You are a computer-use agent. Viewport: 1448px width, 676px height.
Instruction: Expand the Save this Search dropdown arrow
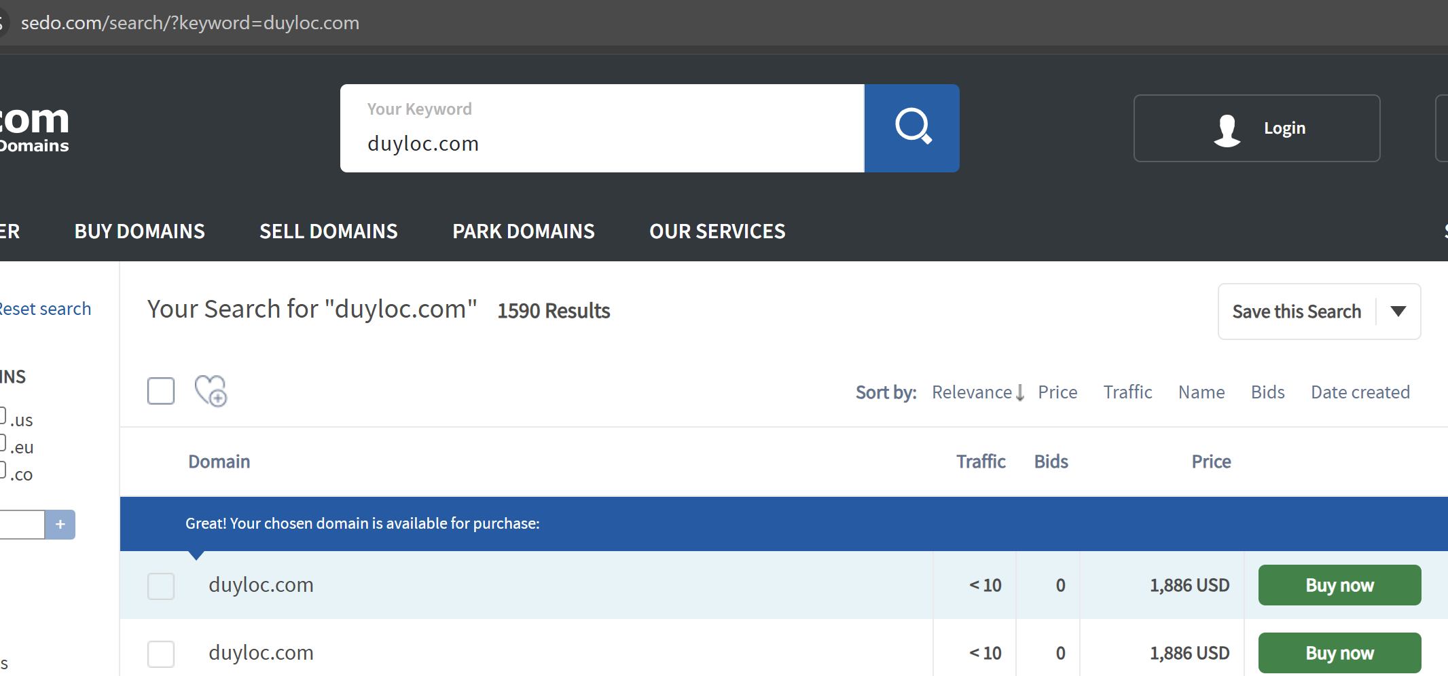[1398, 312]
